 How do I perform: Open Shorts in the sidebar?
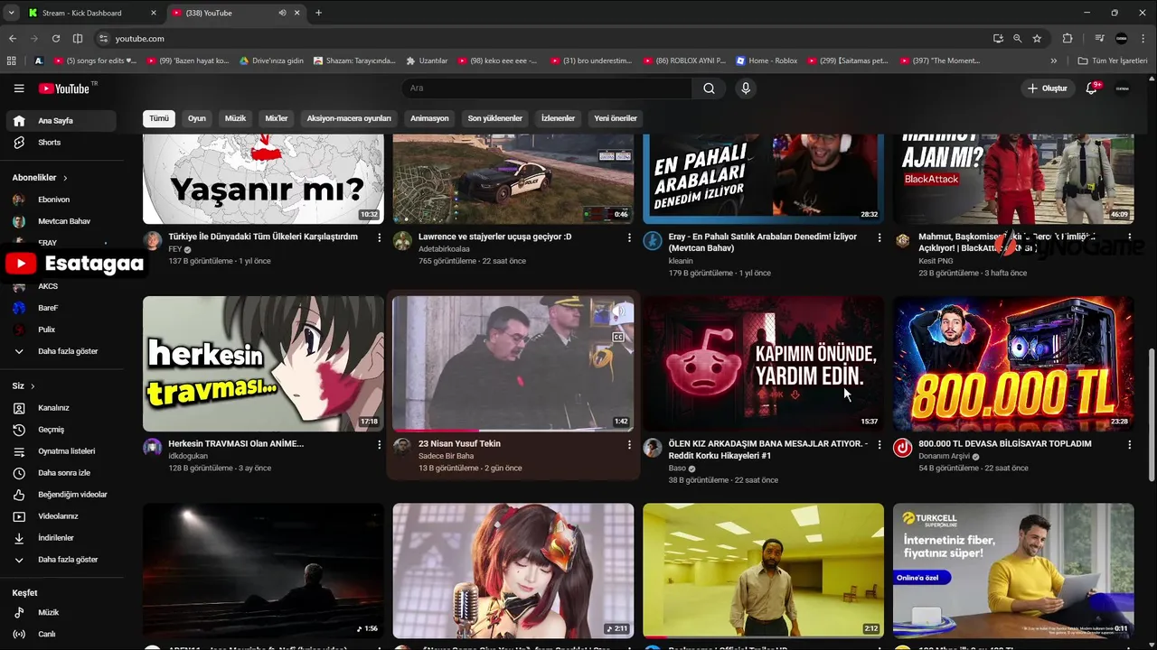[x=61, y=143]
